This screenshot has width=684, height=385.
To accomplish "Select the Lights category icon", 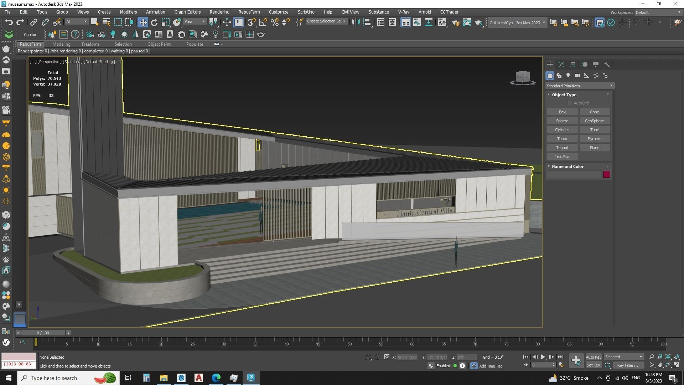I will point(568,76).
